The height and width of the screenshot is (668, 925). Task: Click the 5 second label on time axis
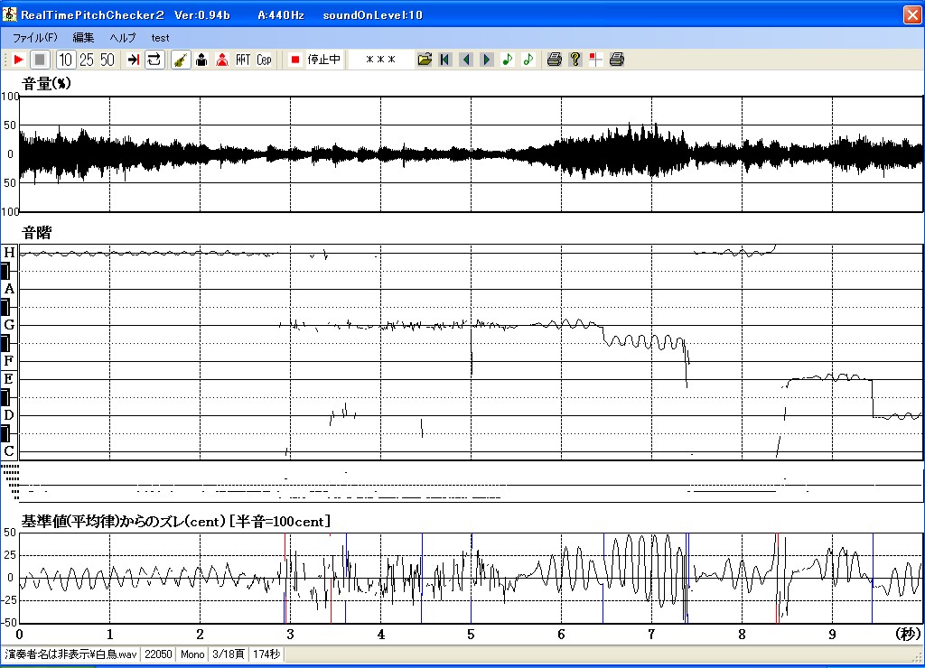coord(471,635)
